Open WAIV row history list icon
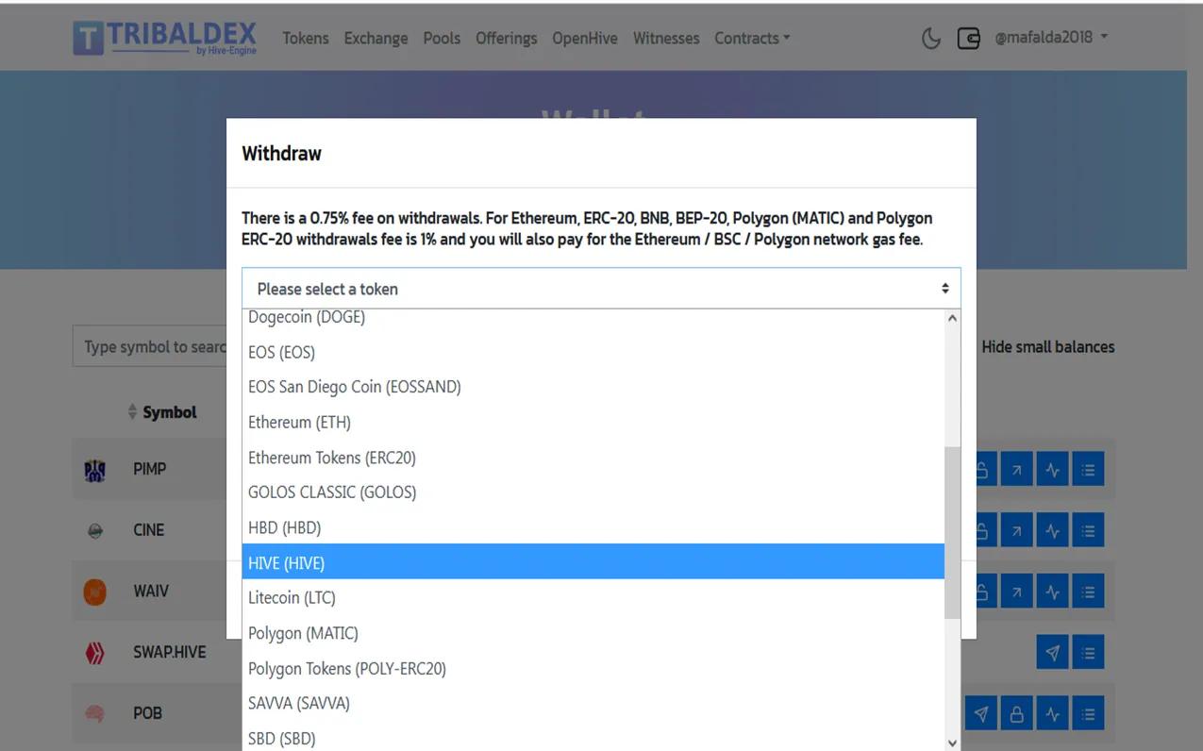Viewport: 1203px width, 751px height. click(1088, 592)
